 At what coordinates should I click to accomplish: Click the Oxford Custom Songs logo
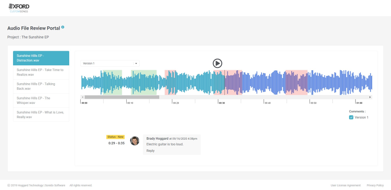click(19, 8)
